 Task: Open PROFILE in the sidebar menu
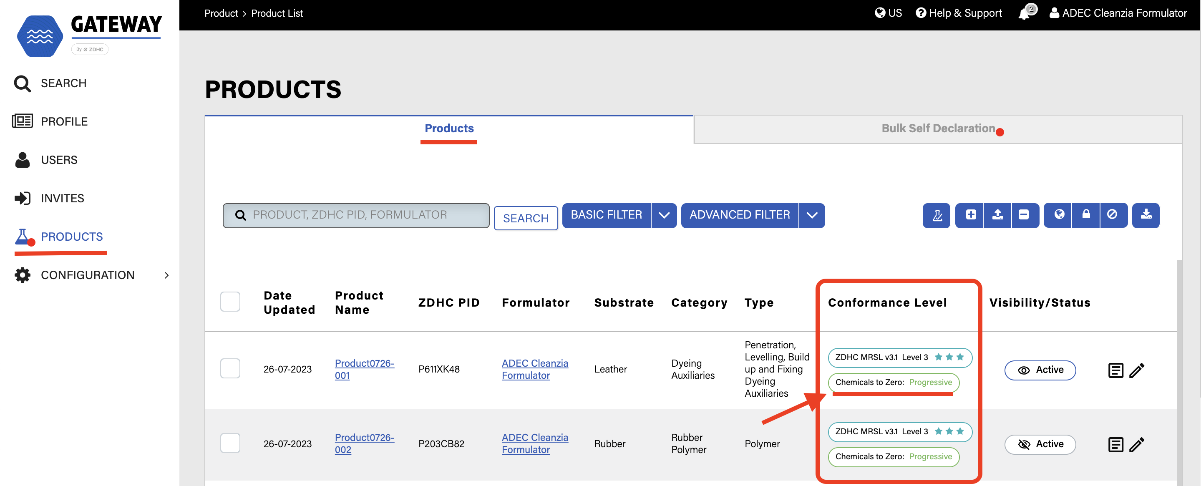pos(64,122)
